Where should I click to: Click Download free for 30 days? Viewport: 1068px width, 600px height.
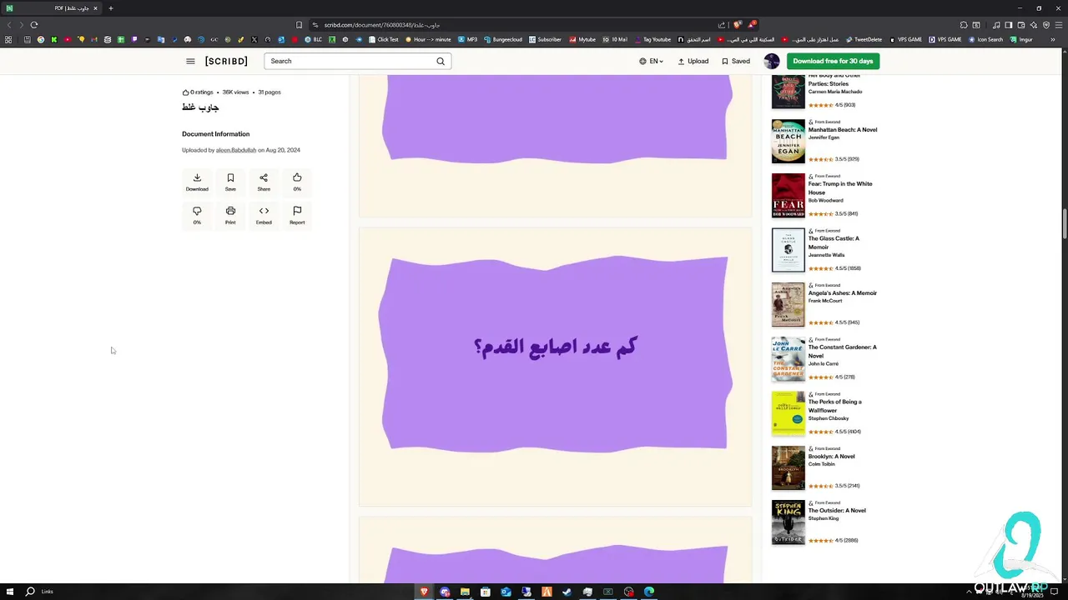coord(833,61)
